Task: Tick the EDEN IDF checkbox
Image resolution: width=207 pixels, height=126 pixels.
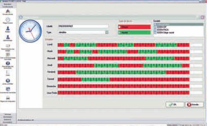Action: tap(155, 27)
